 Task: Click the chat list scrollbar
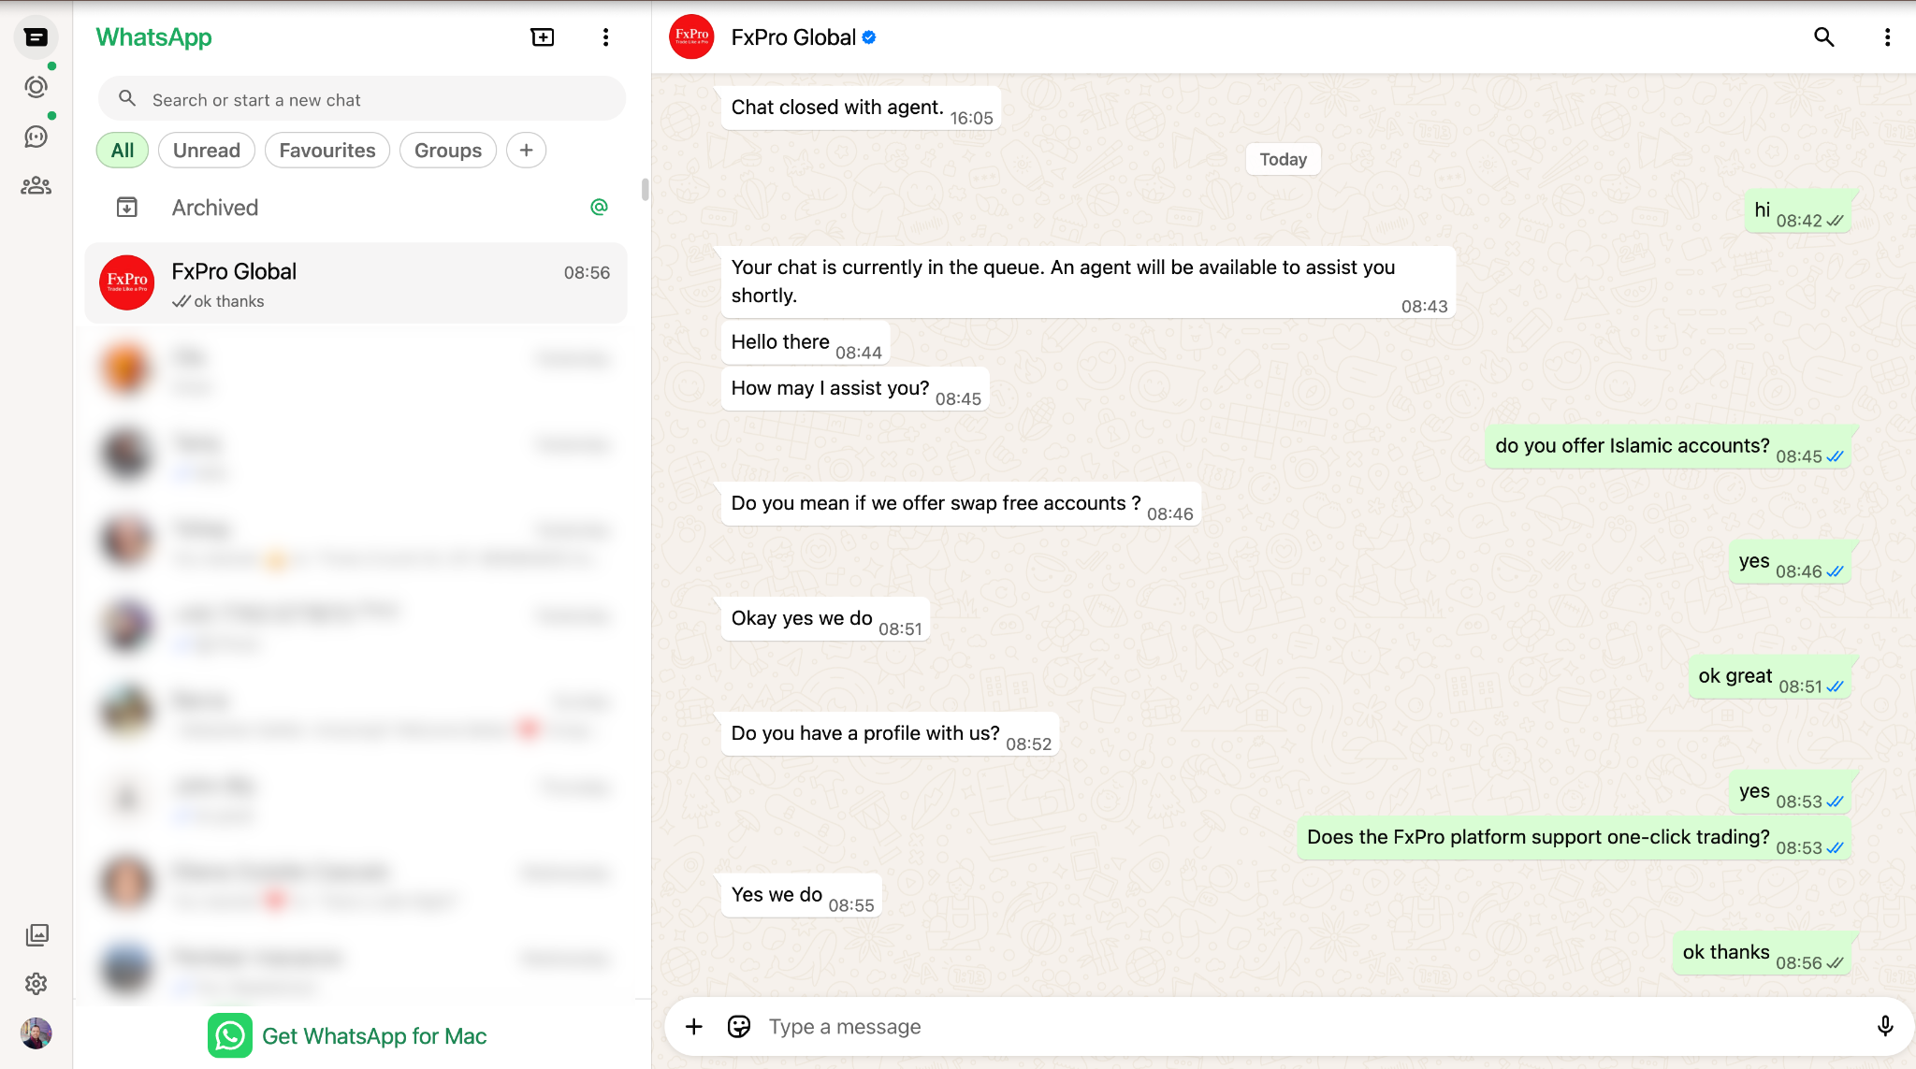pos(645,190)
